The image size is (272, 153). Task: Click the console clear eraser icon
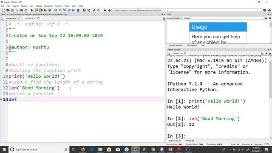pos(266,54)
